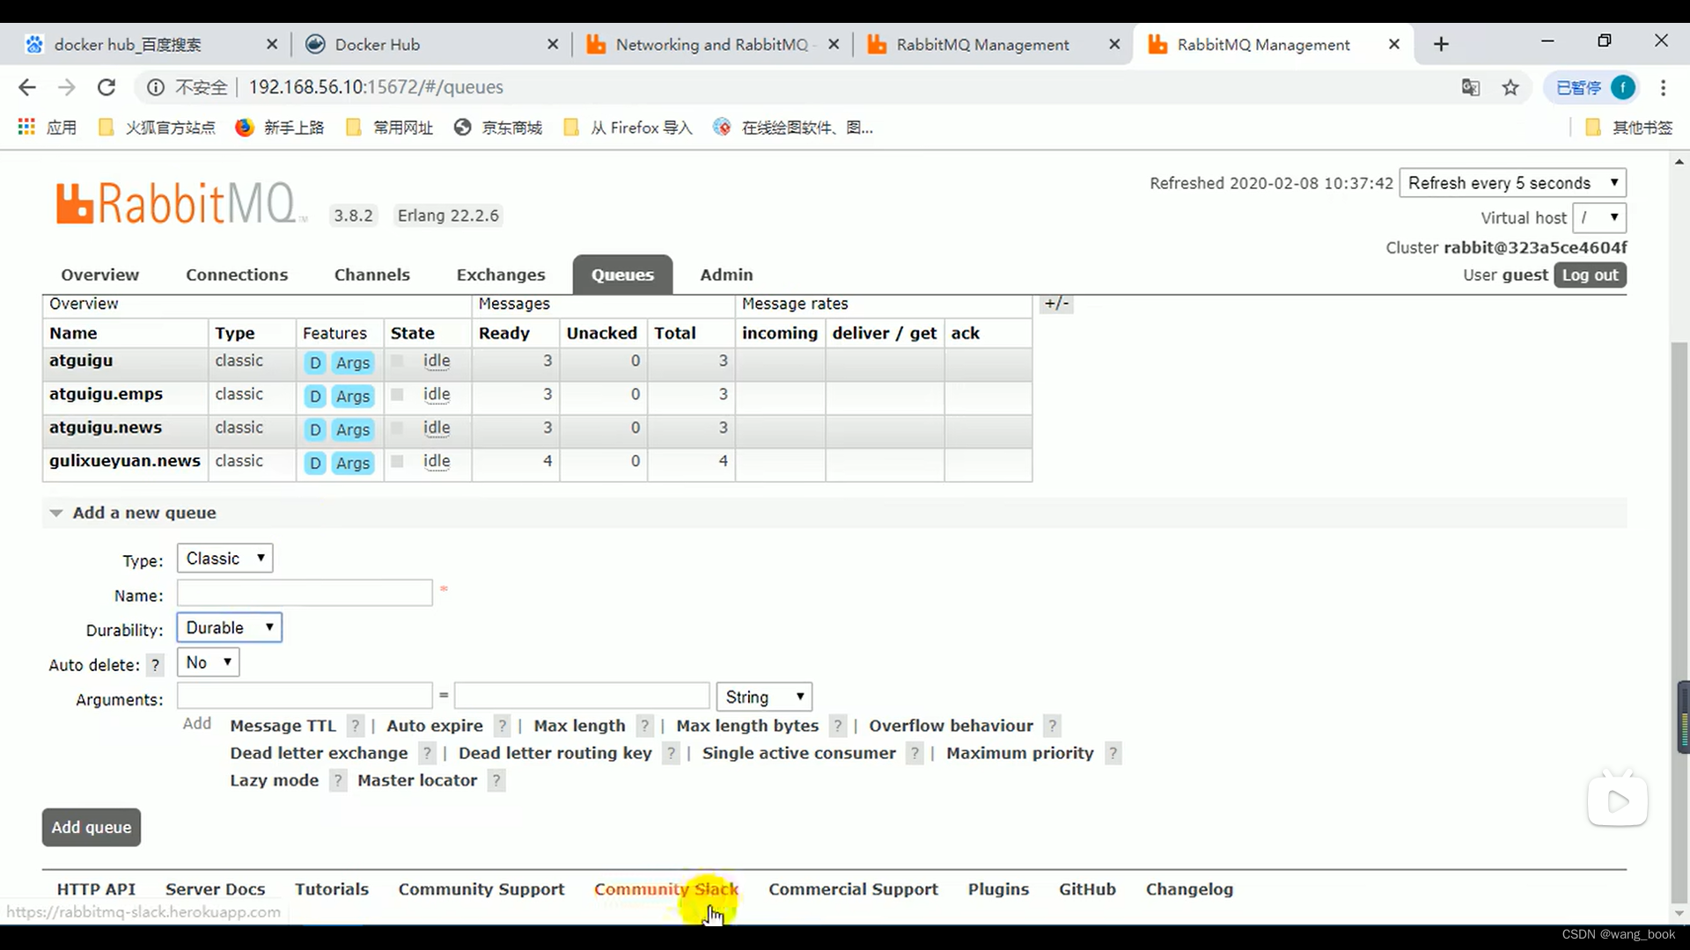Click the browser address bar URL
1690x950 pixels.
click(x=376, y=87)
